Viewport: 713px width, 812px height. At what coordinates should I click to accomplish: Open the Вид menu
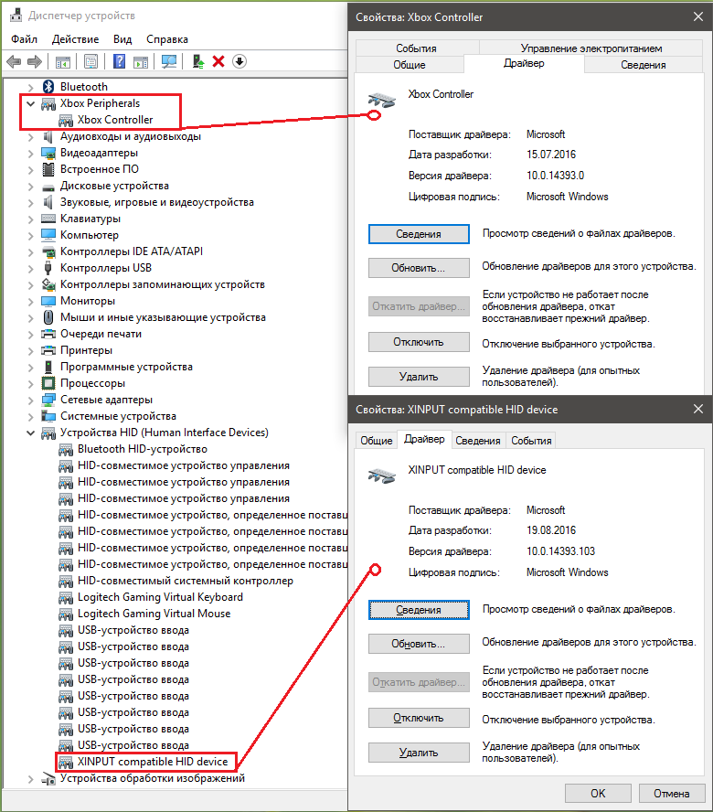[x=122, y=39]
